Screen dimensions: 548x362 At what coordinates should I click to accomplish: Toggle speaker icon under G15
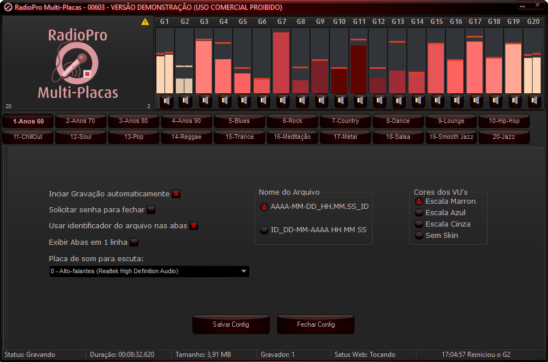tap(438, 101)
